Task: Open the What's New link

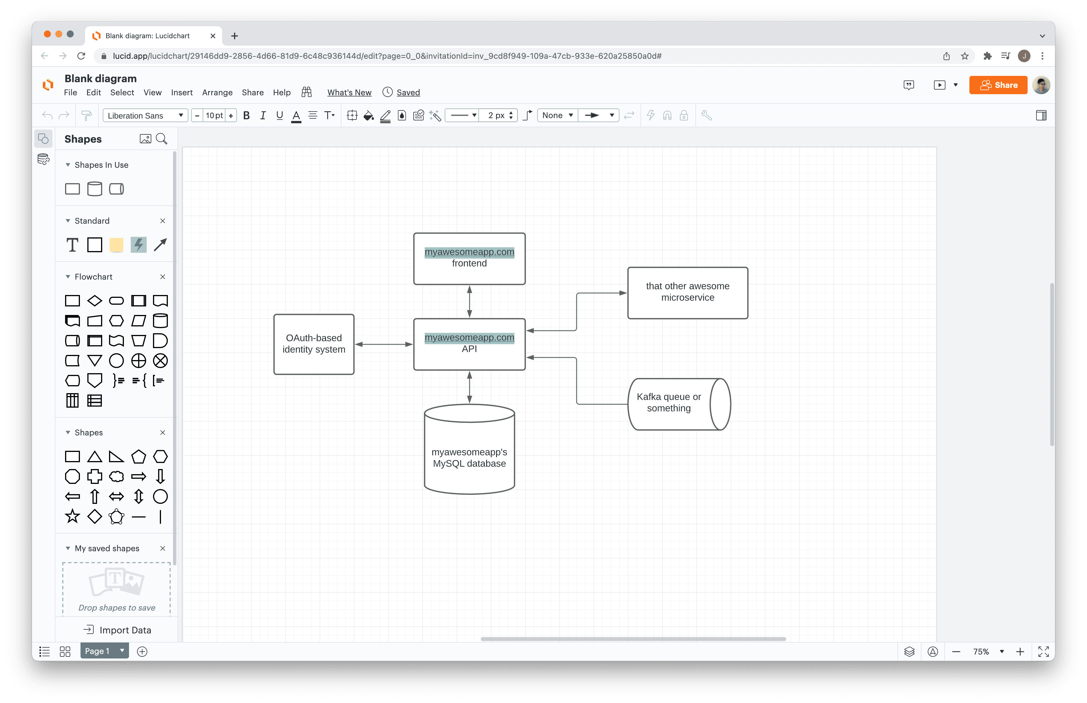Action: pyautogui.click(x=349, y=92)
